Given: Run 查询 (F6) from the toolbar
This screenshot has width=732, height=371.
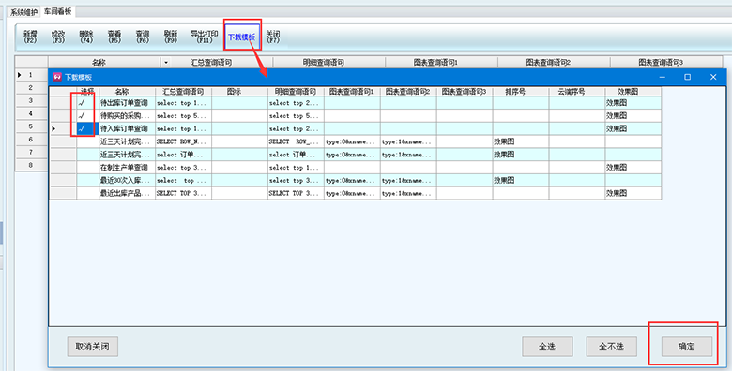Looking at the screenshot, I should [x=143, y=37].
